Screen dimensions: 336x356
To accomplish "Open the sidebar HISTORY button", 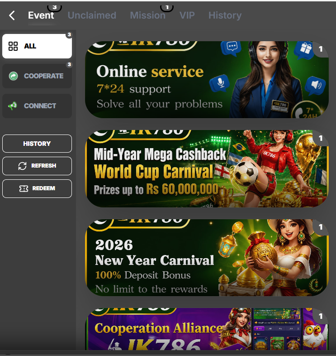I will (x=37, y=144).
